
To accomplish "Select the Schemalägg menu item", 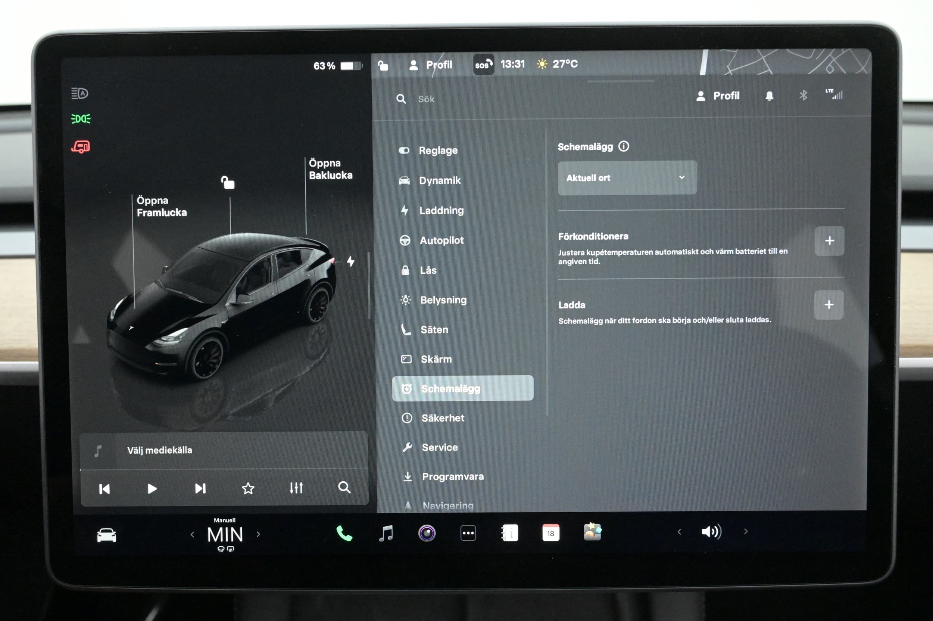I will (463, 388).
